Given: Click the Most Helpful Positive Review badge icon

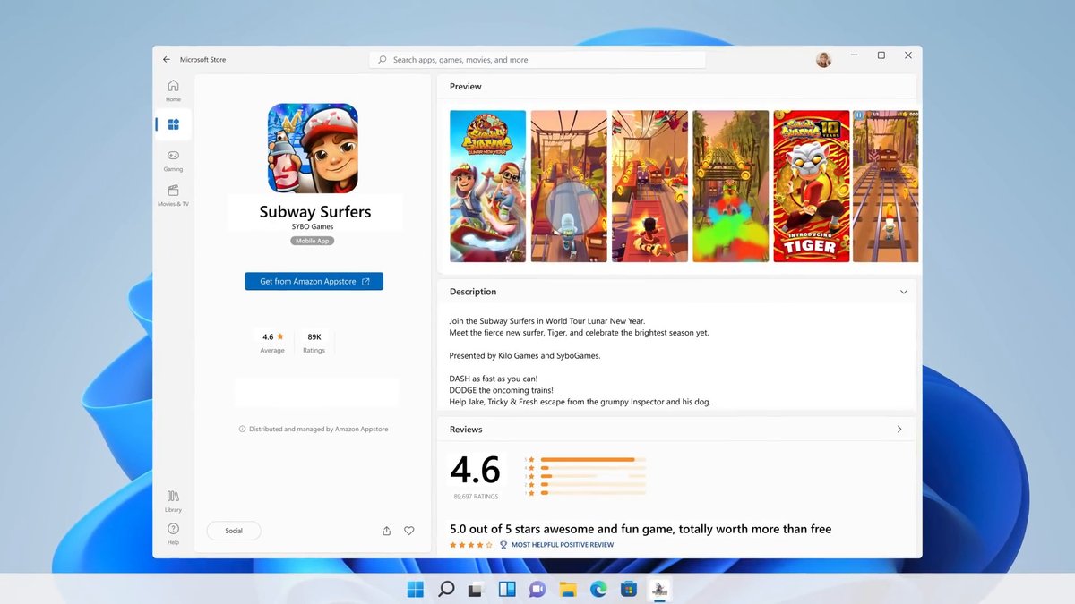Looking at the screenshot, I should click(x=503, y=544).
